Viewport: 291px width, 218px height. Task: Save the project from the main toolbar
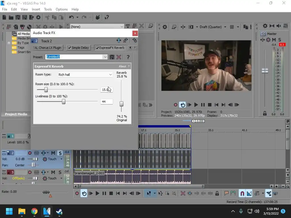pos(18,17)
